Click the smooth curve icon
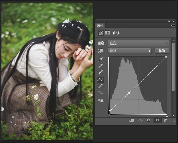This screenshot has width=178, height=143. click(x=101, y=93)
